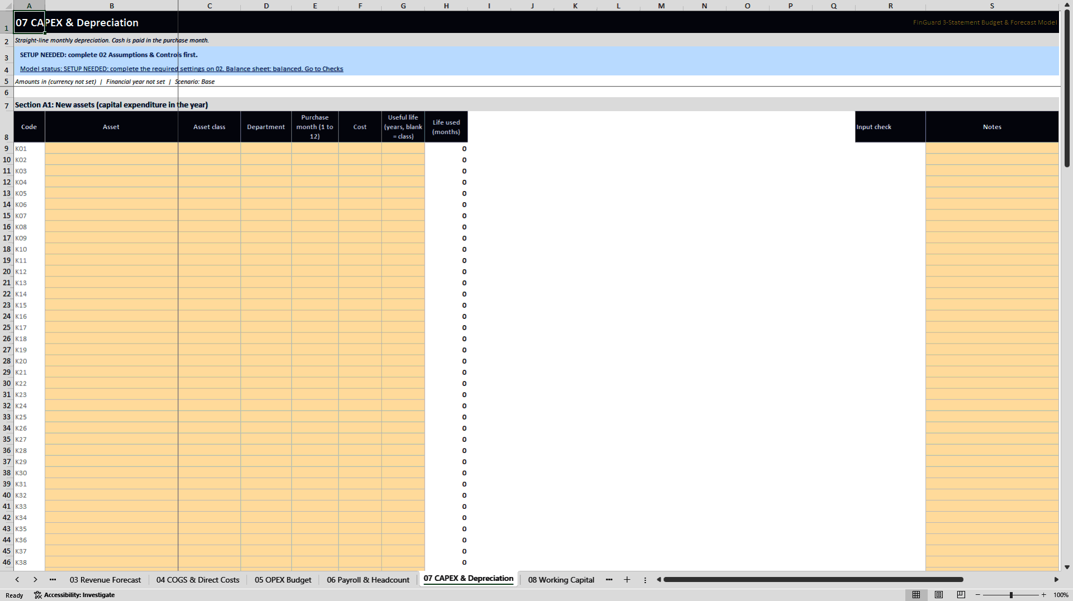This screenshot has height=601, width=1073.
Task: Click the Life used (months) header cell
Action: tap(446, 127)
